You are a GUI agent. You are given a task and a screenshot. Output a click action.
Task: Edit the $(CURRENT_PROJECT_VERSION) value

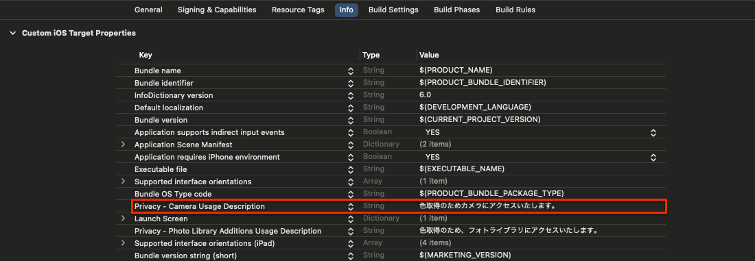(x=480, y=119)
